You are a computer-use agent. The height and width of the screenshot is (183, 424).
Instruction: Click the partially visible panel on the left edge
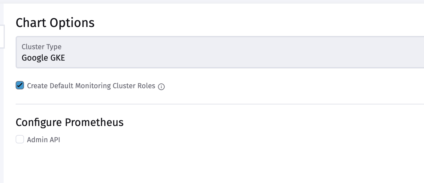pos(2,36)
